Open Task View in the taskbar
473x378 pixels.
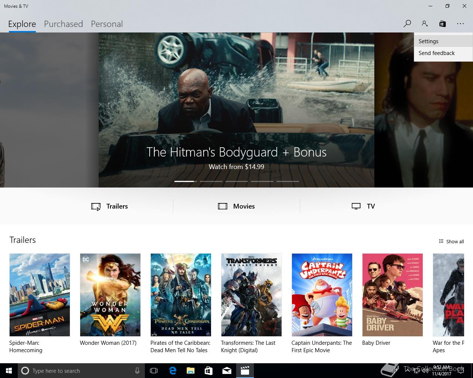click(154, 371)
